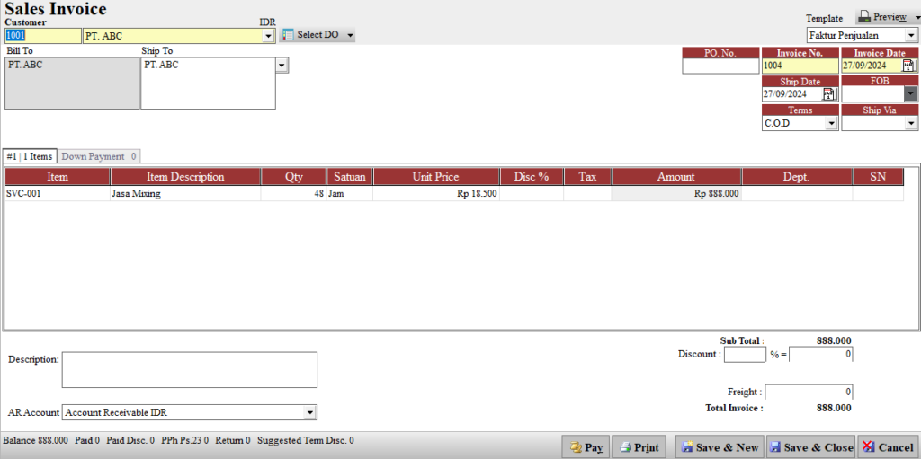Screen dimensions: 921x459
Task: Click the Balance 888.000 status entry
Action: pos(36,440)
